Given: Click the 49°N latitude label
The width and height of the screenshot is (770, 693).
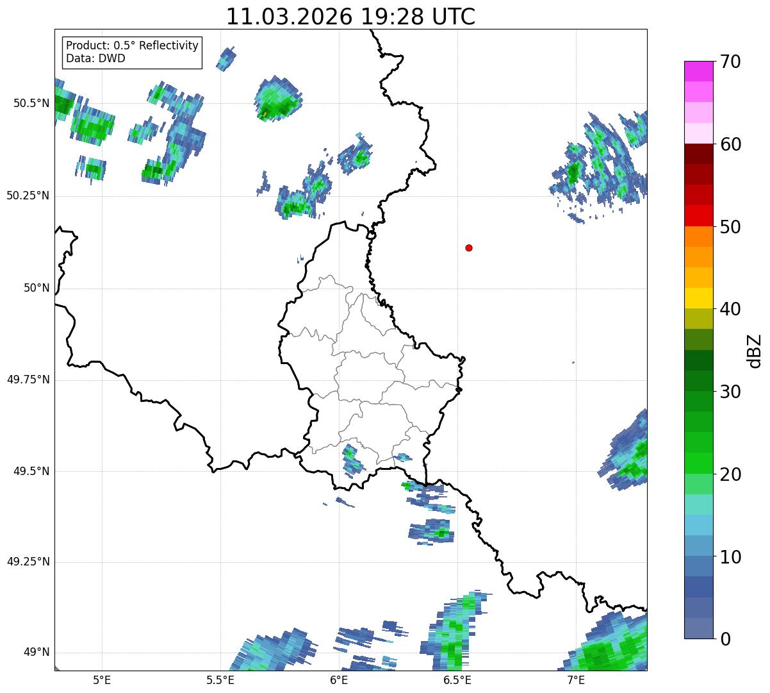Looking at the screenshot, I should (x=37, y=652).
